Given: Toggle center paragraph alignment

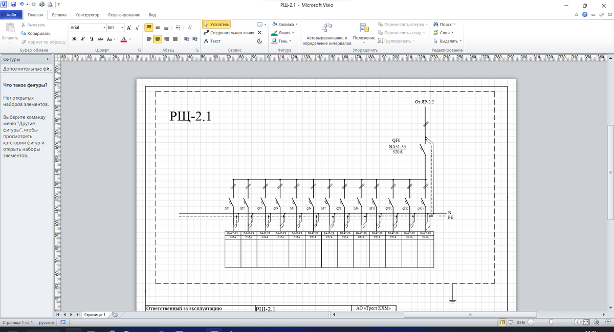Looking at the screenshot, I should coord(158,39).
